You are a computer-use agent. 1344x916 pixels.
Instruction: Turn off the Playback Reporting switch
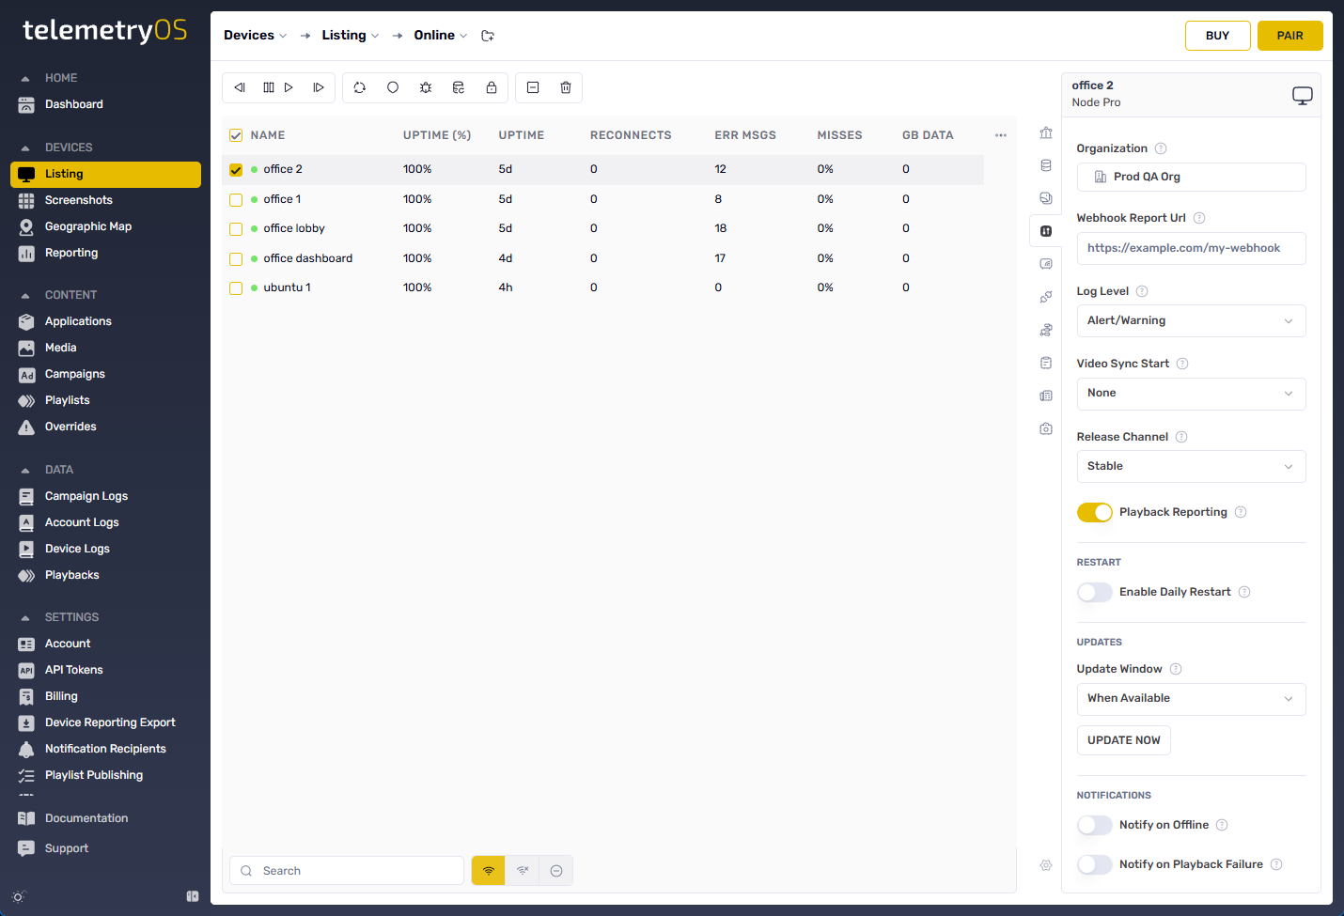pyautogui.click(x=1095, y=512)
